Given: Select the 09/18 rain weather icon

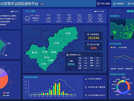Looking at the screenshot, I should tap(90, 18).
